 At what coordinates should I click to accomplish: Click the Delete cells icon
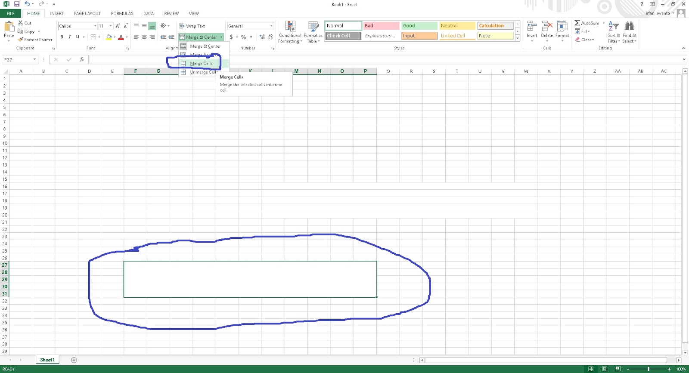[x=547, y=27]
